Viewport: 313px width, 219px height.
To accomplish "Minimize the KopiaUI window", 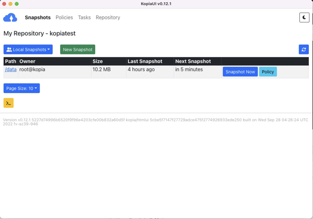I will click(x=10, y=4).
